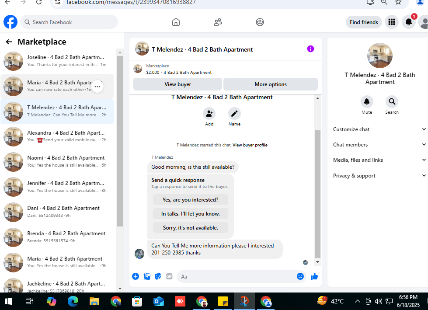Open File Explorer from taskbar
This screenshot has height=310, width=428.
94,301
